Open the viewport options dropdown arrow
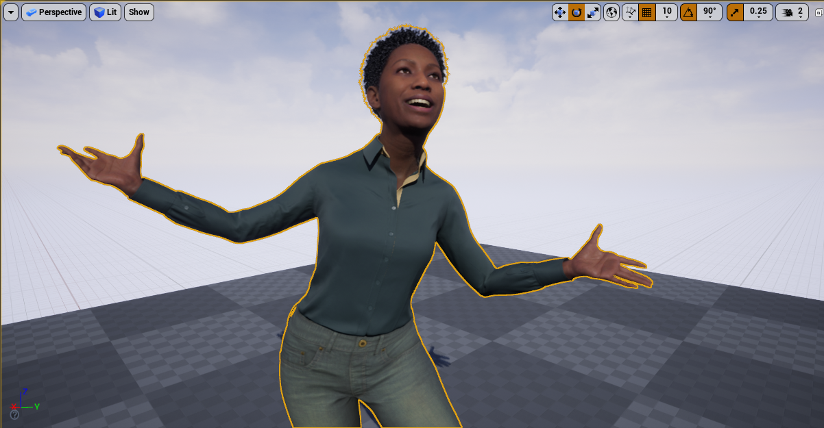 coord(10,12)
